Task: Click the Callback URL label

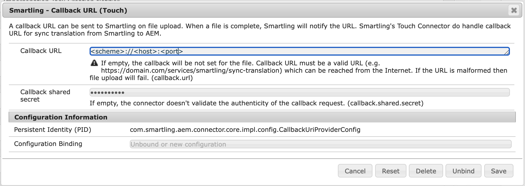Action: [x=41, y=51]
